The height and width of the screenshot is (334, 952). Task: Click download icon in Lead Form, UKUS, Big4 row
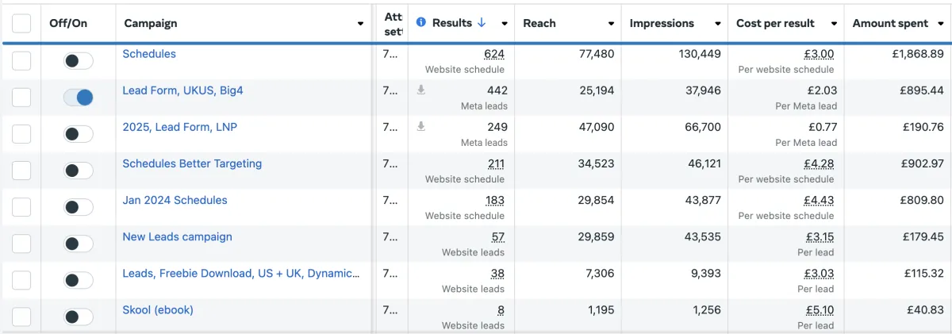(421, 90)
